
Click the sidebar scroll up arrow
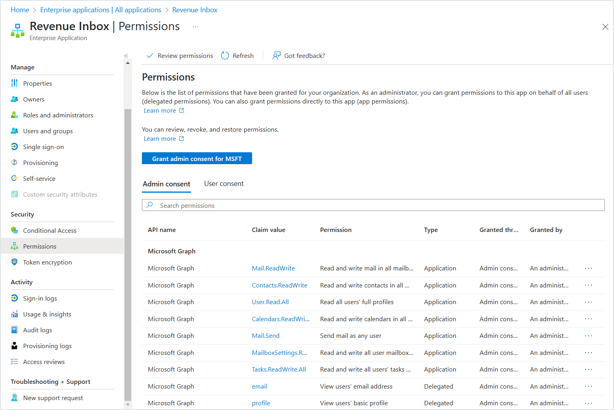(128, 63)
